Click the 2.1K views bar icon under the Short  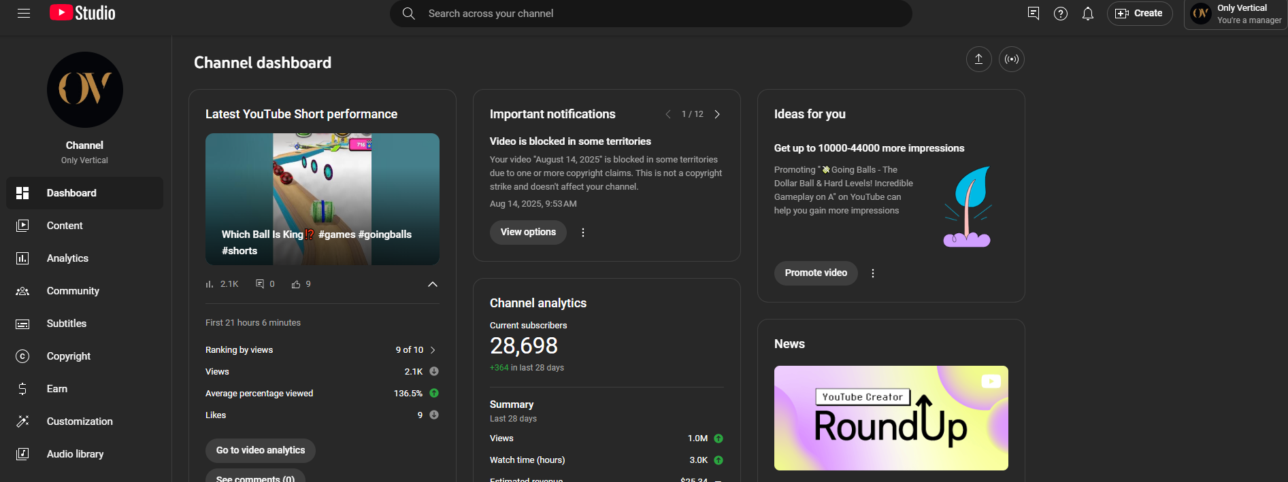(210, 284)
